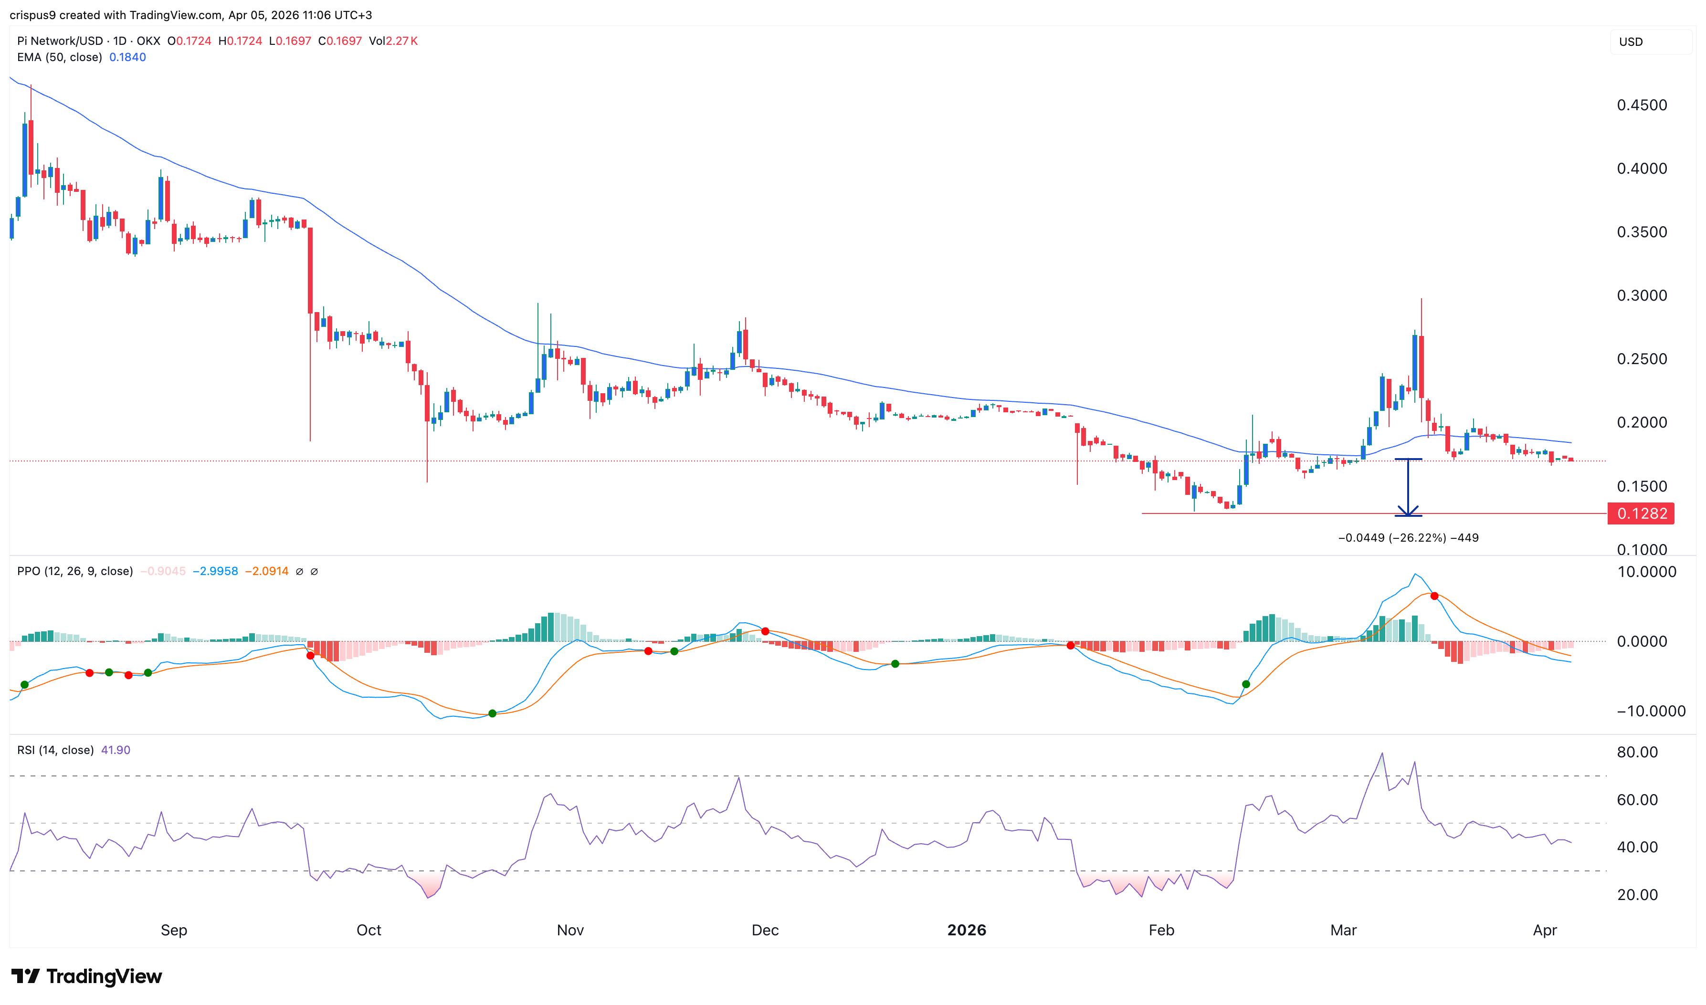
Task: Click the red 0.1282 price label
Action: [x=1640, y=513]
